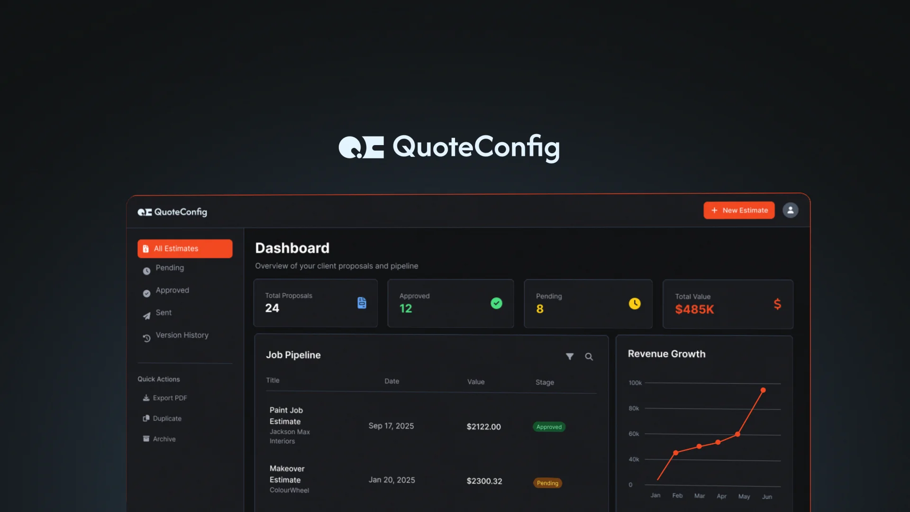Viewport: 910px width, 512px height.
Task: Click the Duplicate quick action
Action: [166, 419]
